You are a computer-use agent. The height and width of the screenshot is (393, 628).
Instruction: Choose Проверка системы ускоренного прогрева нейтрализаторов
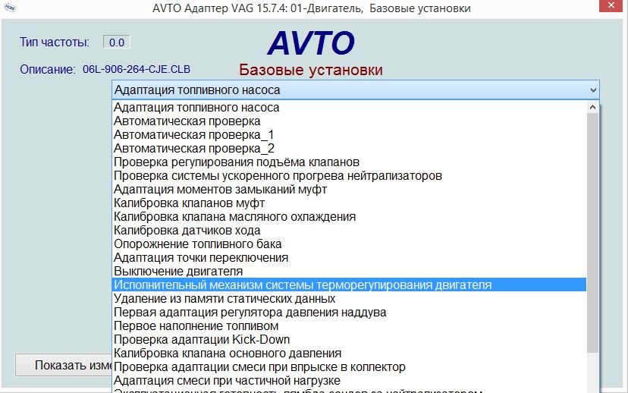(x=349, y=175)
